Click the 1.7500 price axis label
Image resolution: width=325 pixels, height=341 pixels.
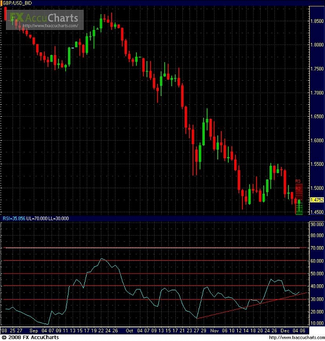point(317,69)
